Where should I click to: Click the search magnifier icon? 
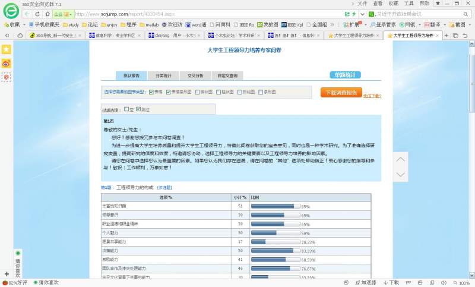(465, 14)
